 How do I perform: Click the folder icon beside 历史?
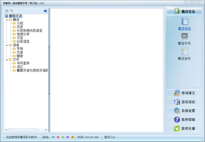pos(14,27)
